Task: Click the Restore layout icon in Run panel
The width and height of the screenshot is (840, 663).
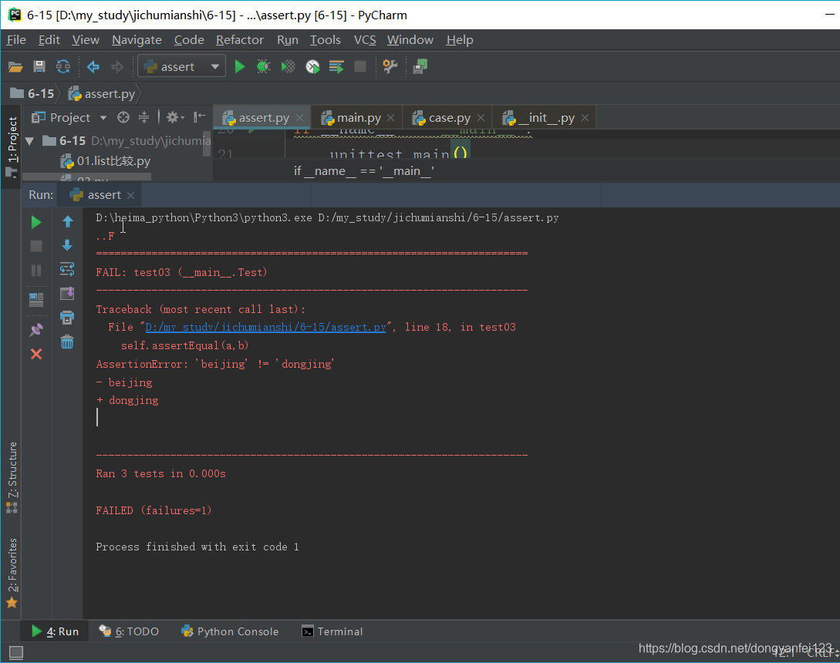Action: tap(36, 300)
